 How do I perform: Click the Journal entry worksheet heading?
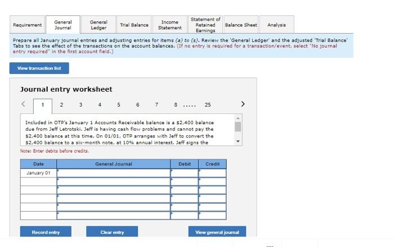click(x=66, y=89)
